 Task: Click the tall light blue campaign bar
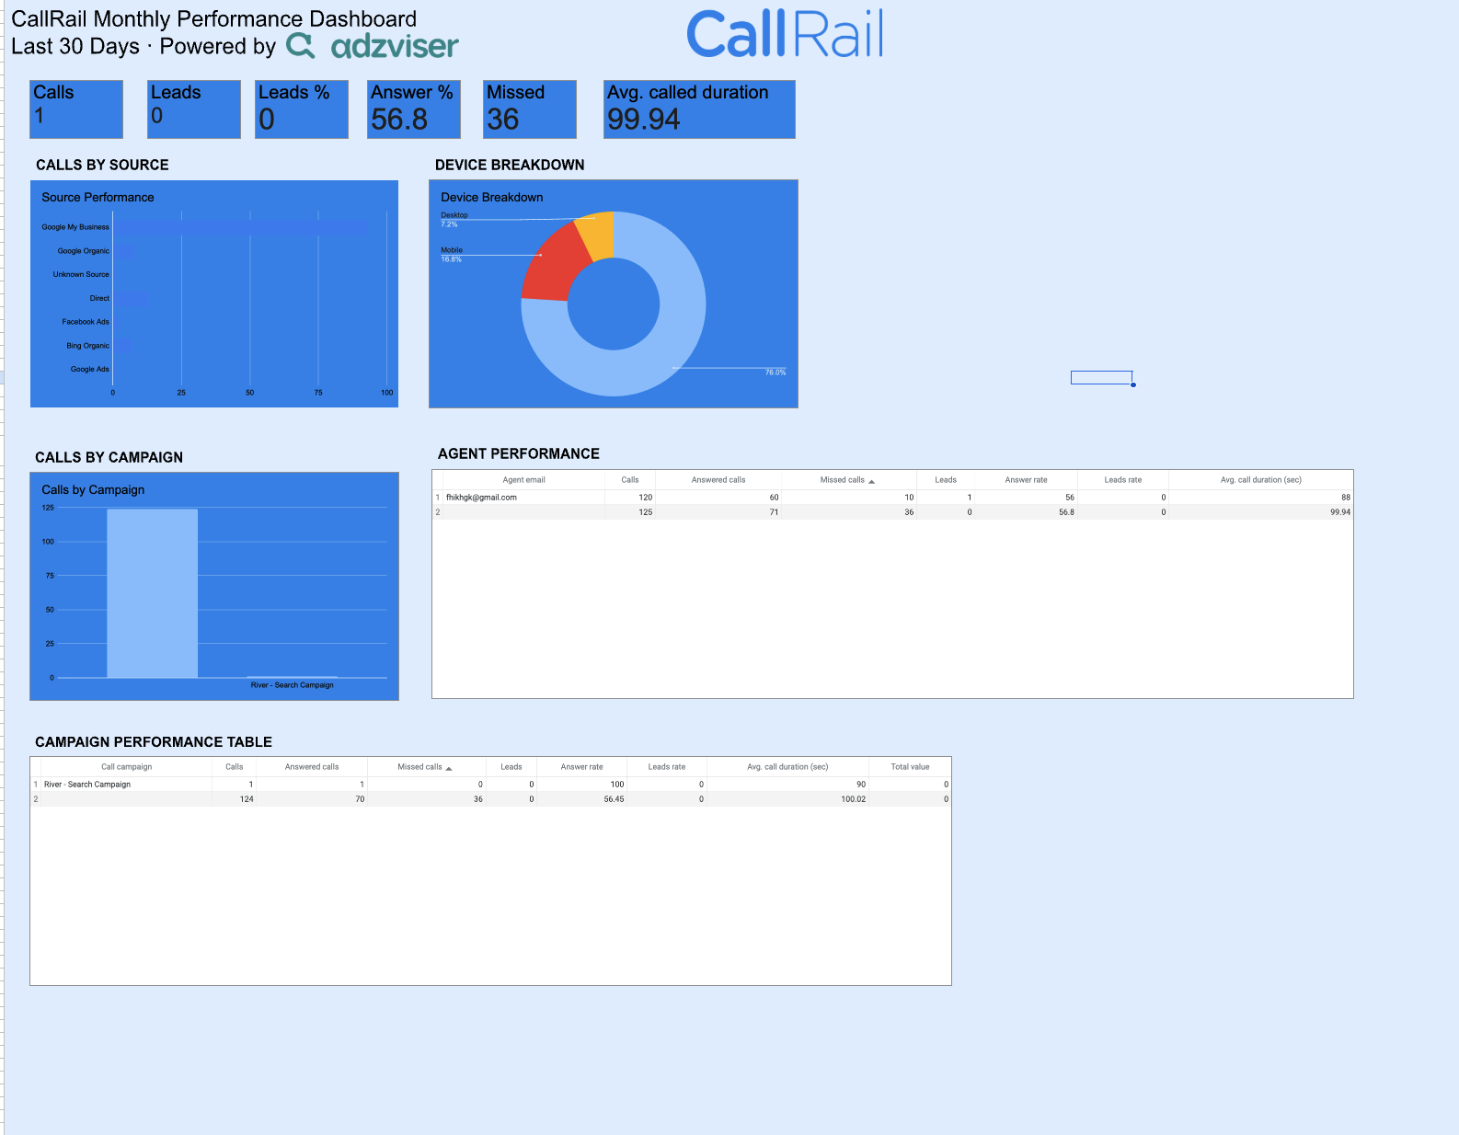pos(152,593)
